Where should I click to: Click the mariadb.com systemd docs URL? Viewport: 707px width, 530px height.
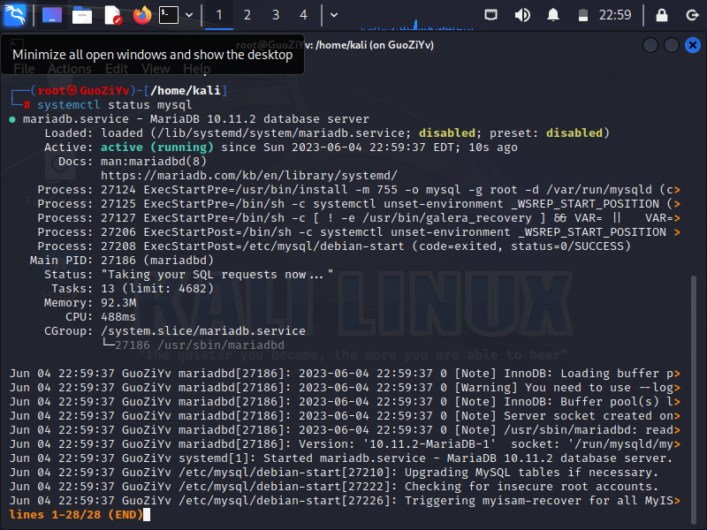tap(249, 175)
